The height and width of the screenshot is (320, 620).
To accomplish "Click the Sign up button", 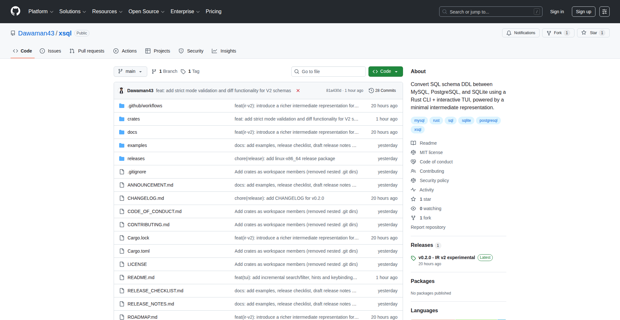I will [583, 11].
